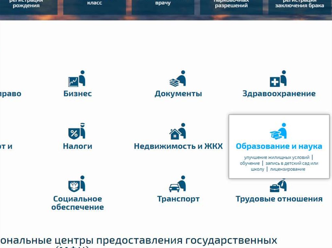
Task: Select the запись в детский сад или школу sublink
Action: 285,166
